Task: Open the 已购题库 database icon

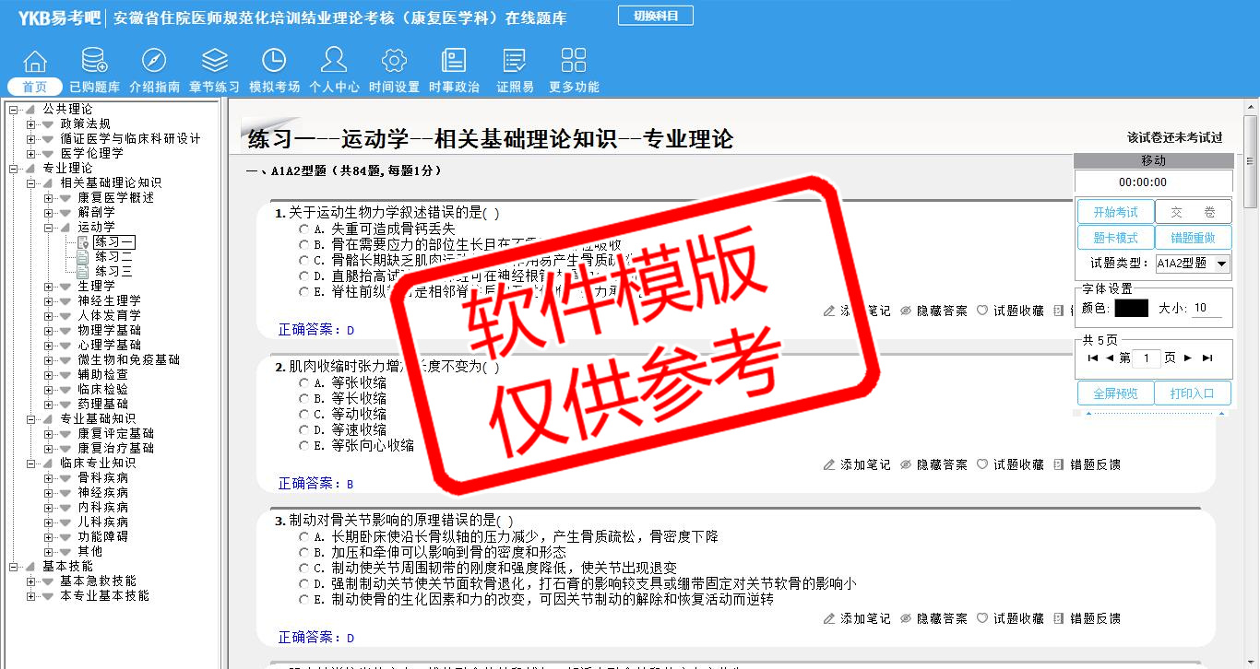Action: pyautogui.click(x=94, y=62)
